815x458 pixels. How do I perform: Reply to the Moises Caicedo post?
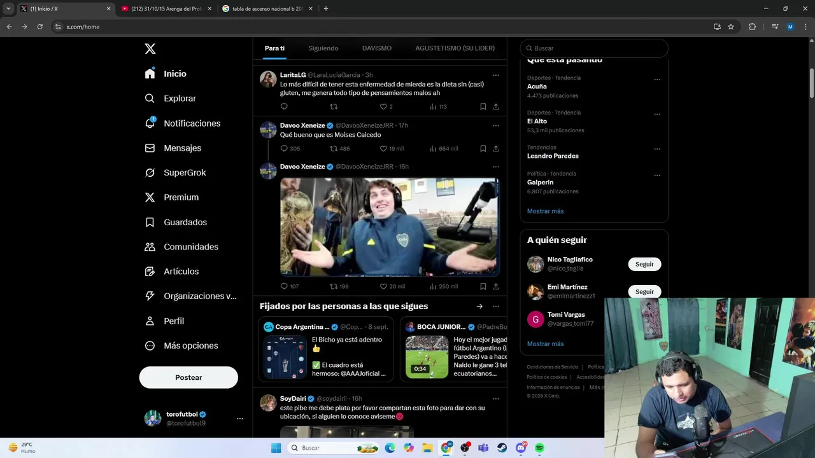[x=290, y=148]
